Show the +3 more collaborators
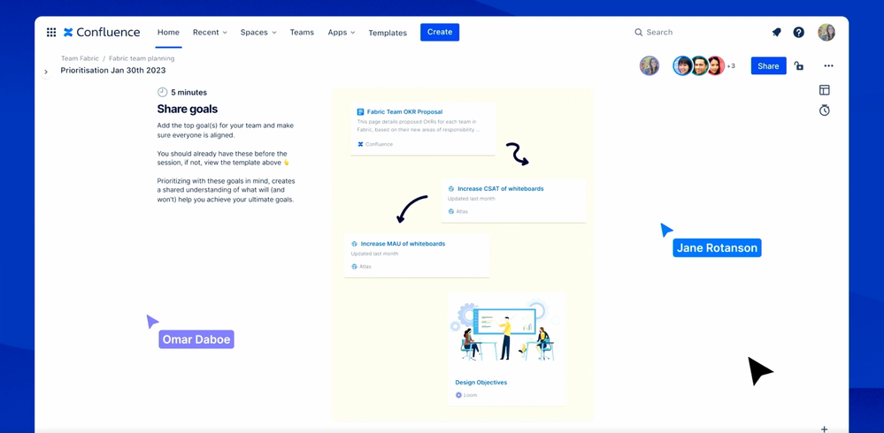The image size is (884, 433). [731, 66]
